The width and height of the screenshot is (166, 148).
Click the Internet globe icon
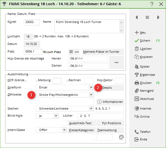(x=137, y=108)
